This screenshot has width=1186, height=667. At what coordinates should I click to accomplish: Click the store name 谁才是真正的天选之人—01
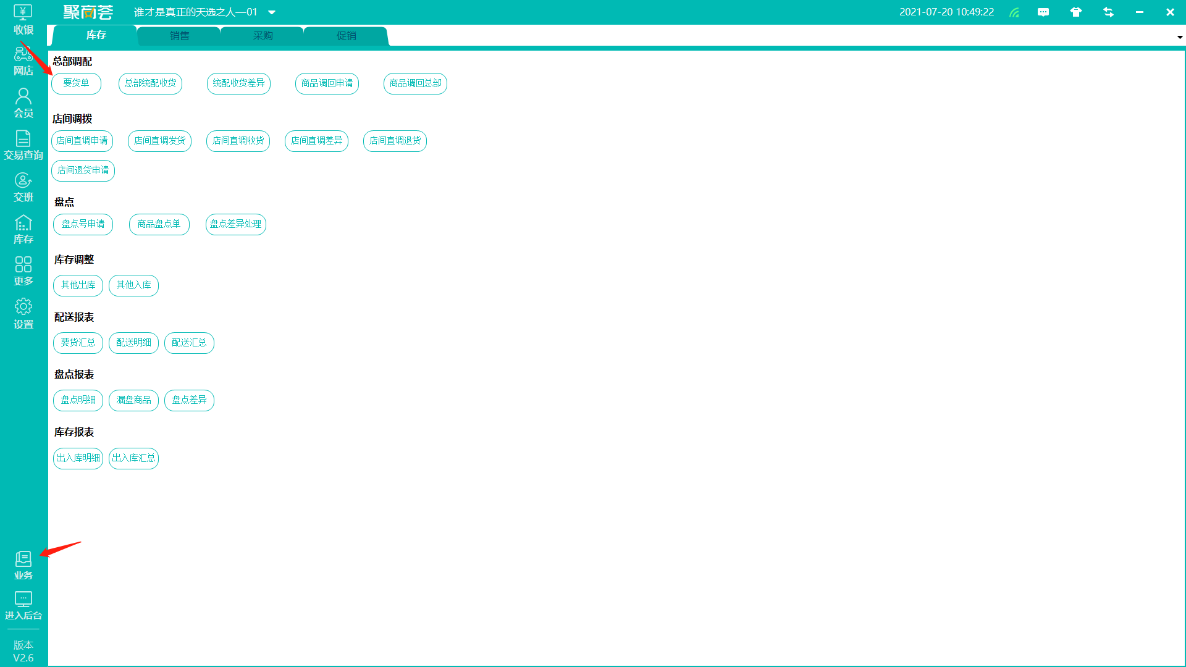(x=195, y=12)
